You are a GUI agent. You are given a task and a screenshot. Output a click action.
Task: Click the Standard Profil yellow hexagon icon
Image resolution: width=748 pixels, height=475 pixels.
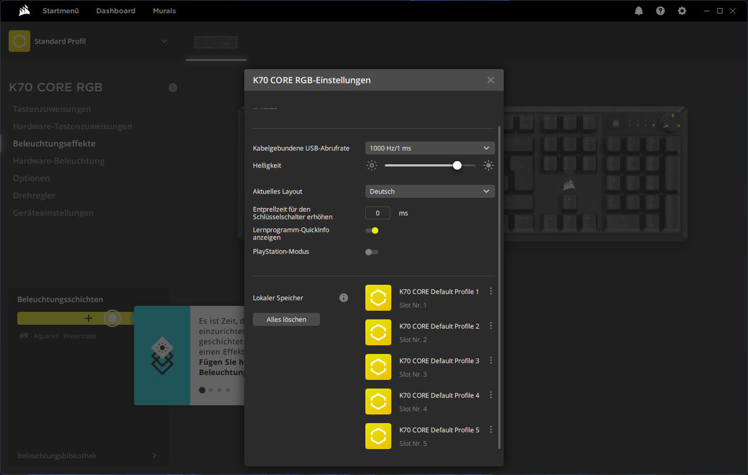tap(19, 41)
